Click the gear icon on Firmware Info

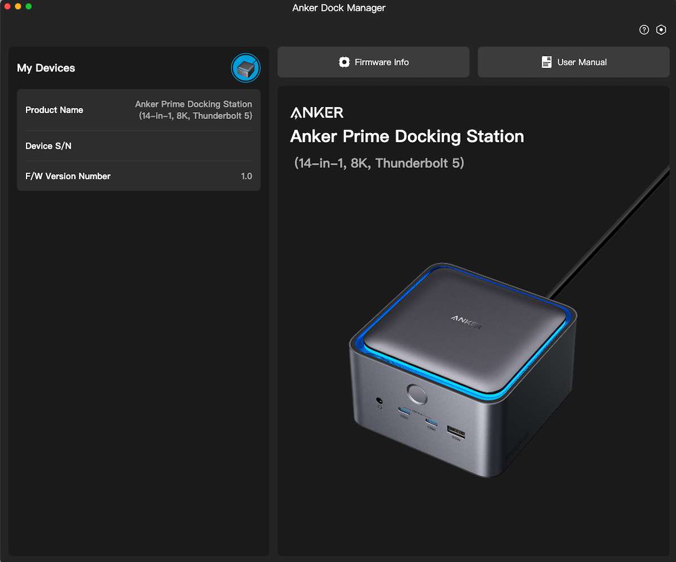coord(344,62)
